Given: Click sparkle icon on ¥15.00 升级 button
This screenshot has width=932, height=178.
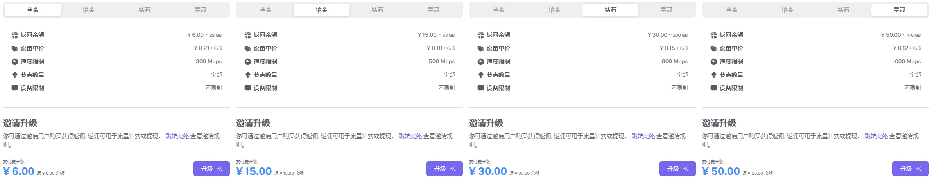Looking at the screenshot, I should click(x=453, y=169).
